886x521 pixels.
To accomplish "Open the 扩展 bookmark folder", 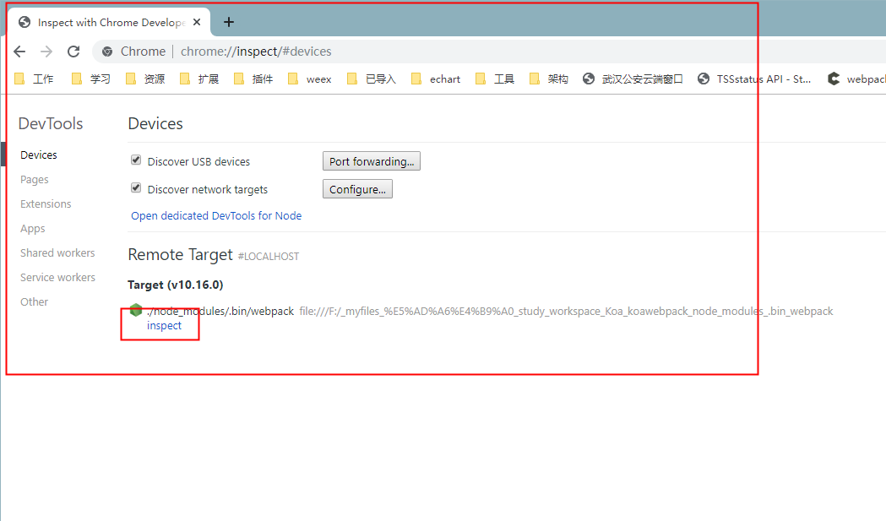I will click(x=199, y=79).
